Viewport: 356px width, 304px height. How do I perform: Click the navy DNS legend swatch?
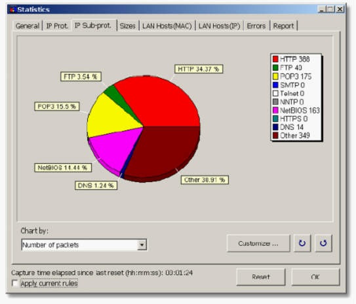[275, 127]
